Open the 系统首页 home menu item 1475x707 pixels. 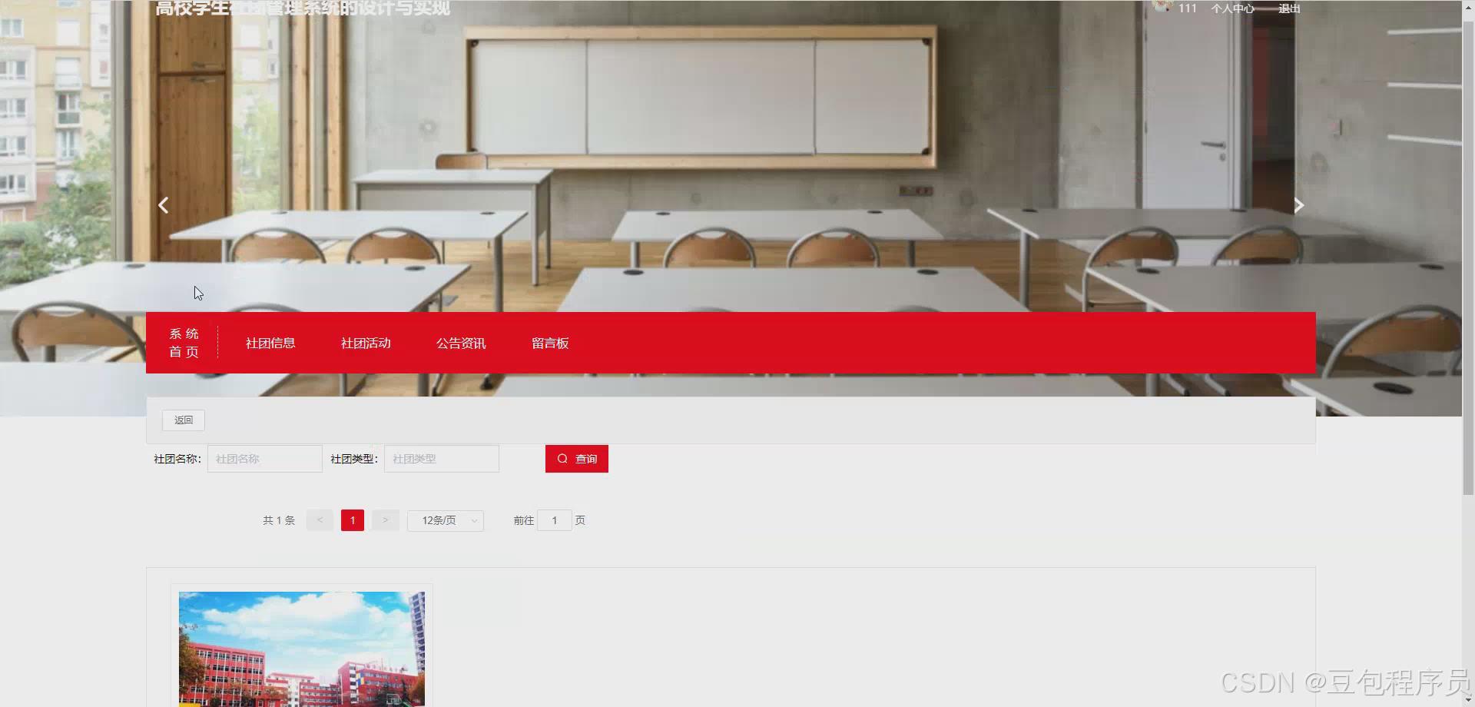(x=184, y=343)
